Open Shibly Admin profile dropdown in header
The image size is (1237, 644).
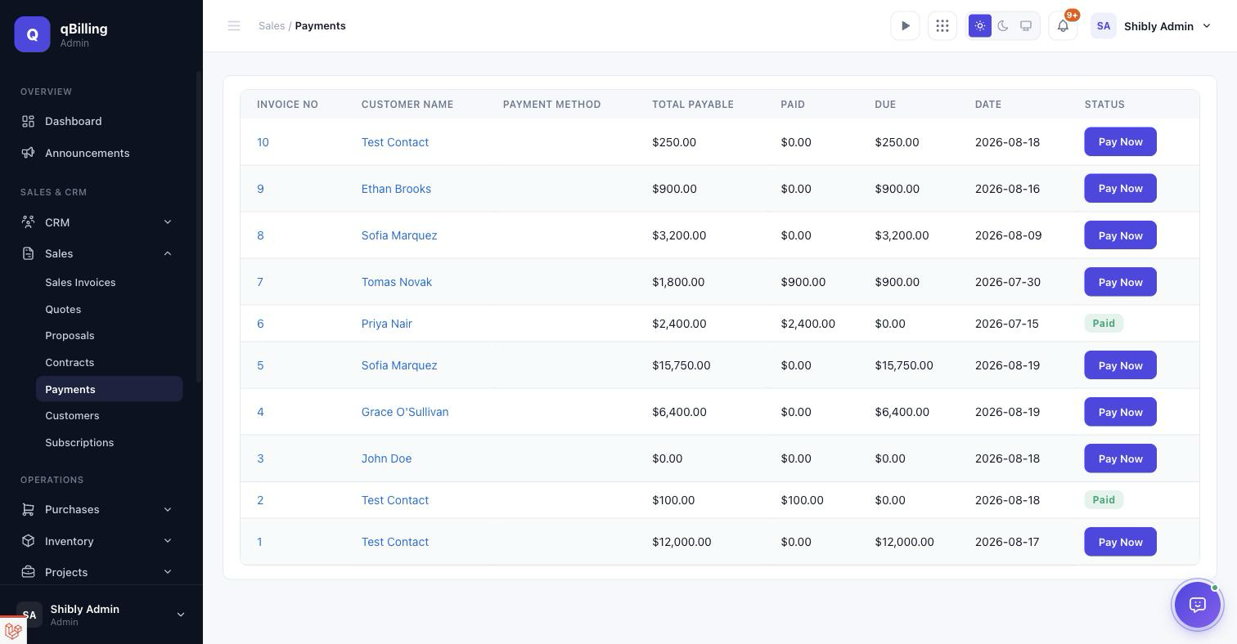pyautogui.click(x=1151, y=26)
